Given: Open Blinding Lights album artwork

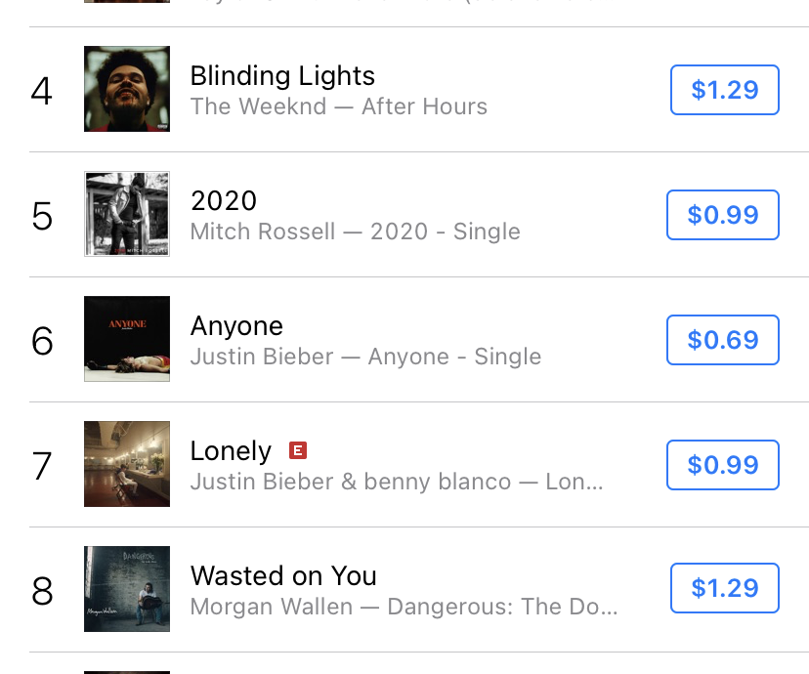Looking at the screenshot, I should coord(127,89).
